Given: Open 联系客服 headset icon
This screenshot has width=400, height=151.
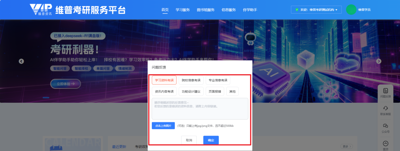Looking at the screenshot, I should click(385, 108).
